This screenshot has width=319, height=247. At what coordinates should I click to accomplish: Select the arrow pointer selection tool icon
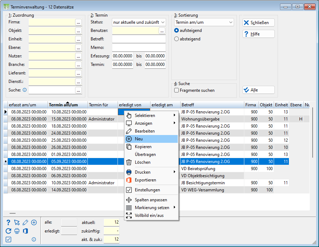17,222
